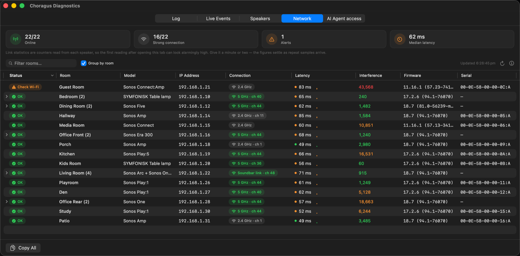The image size is (520, 256).
Task: Click the Median latency clock icon
Action: tap(400, 39)
